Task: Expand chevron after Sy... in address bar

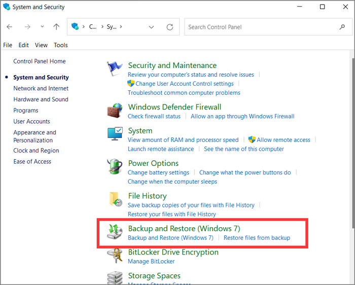Action: [x=121, y=27]
